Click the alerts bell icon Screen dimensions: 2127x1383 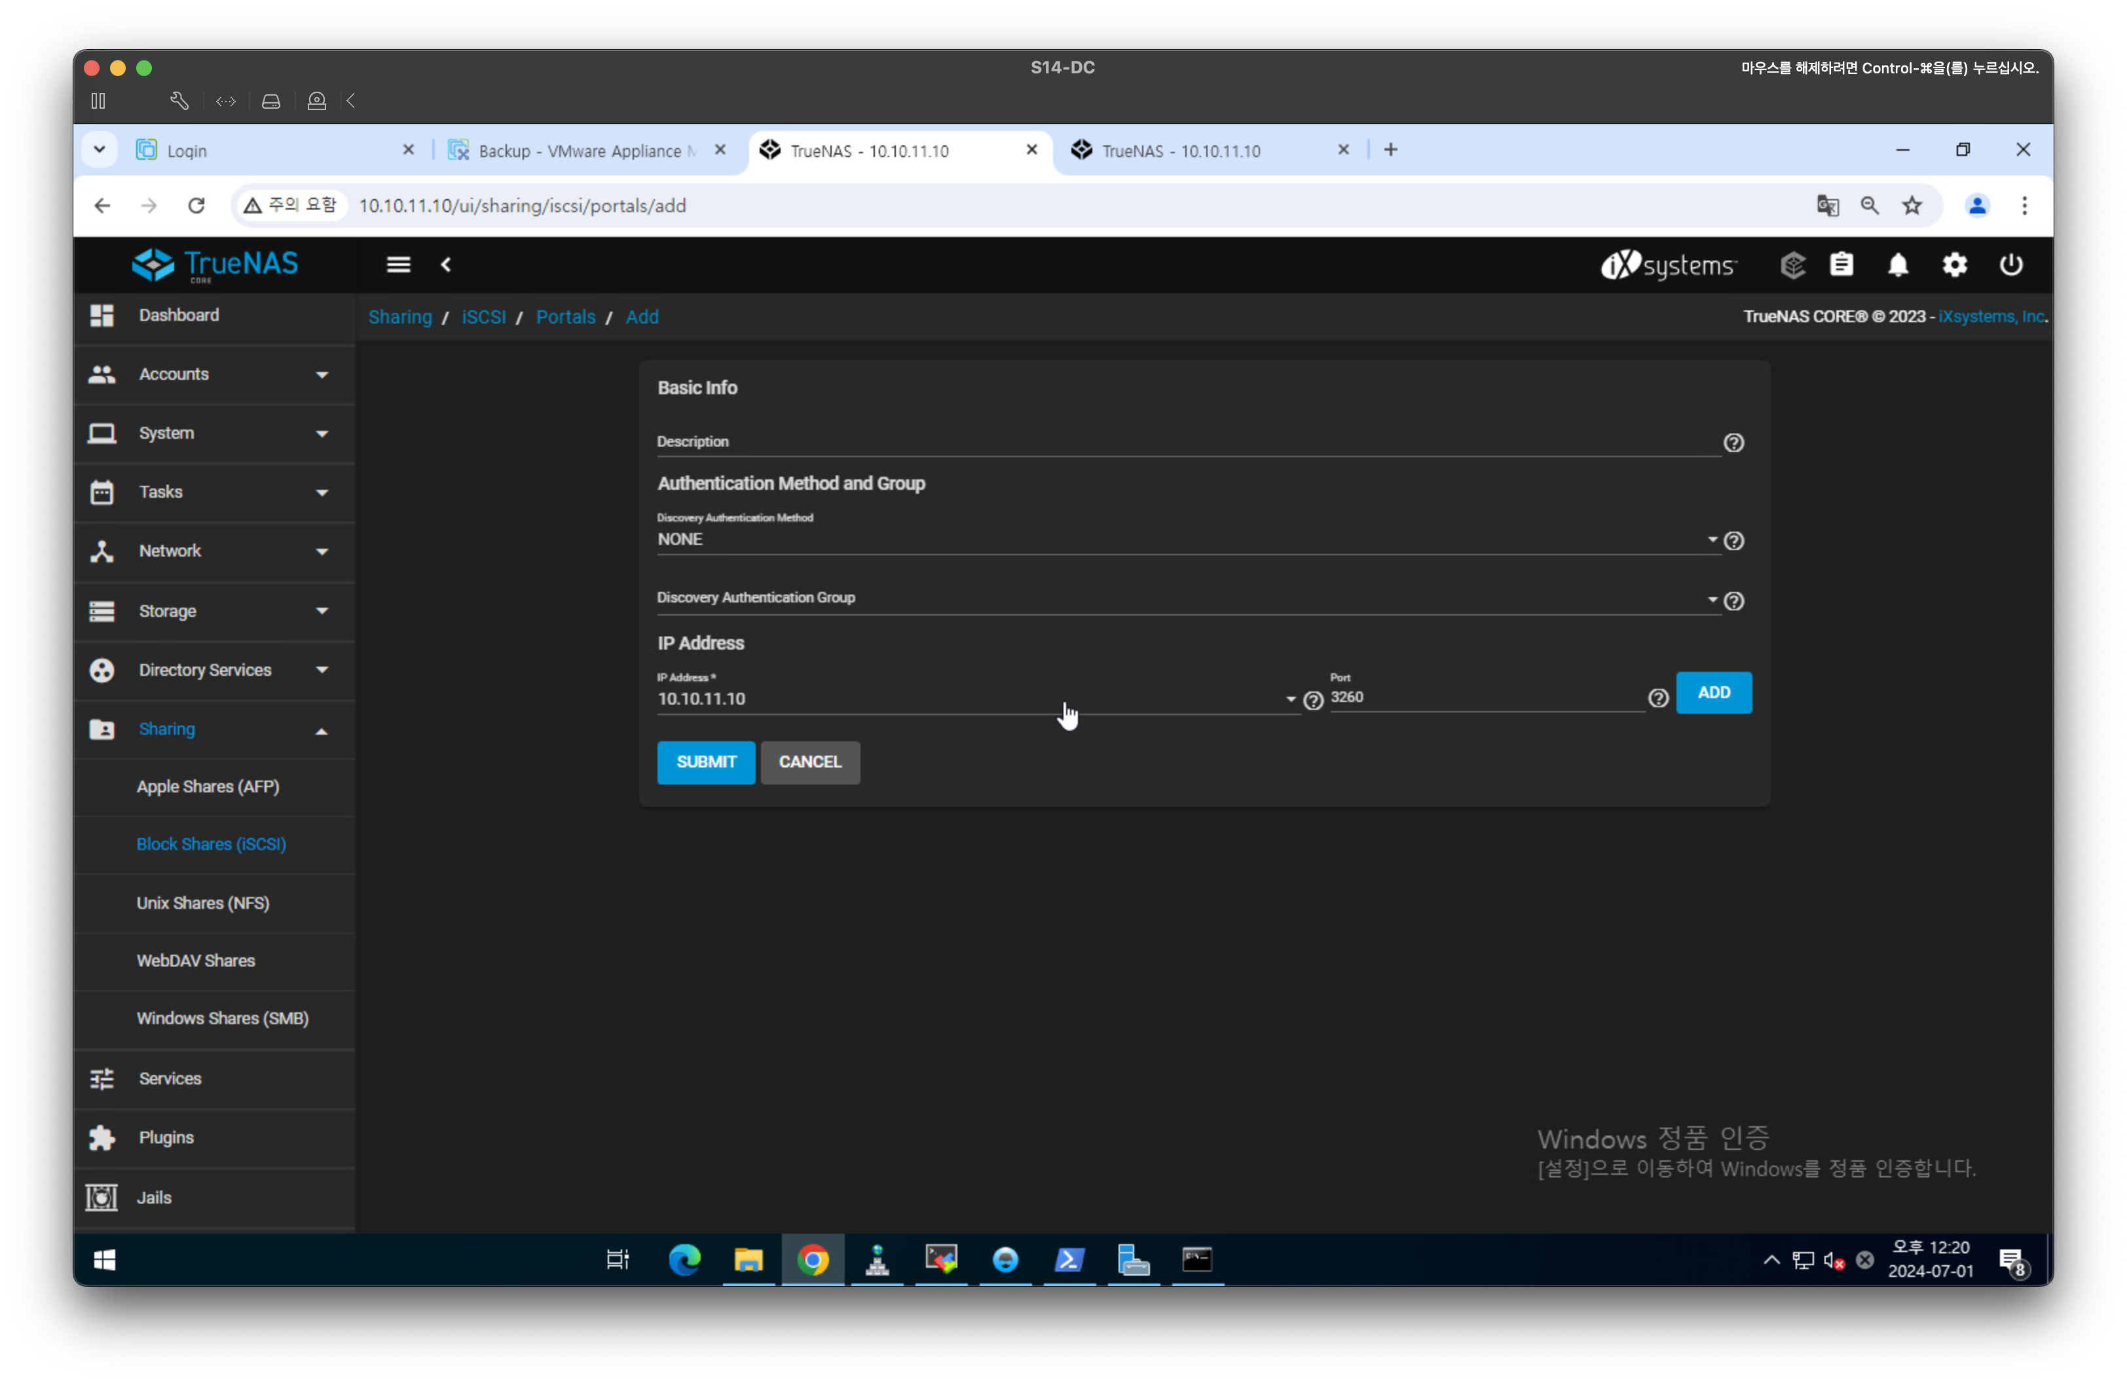1897,265
